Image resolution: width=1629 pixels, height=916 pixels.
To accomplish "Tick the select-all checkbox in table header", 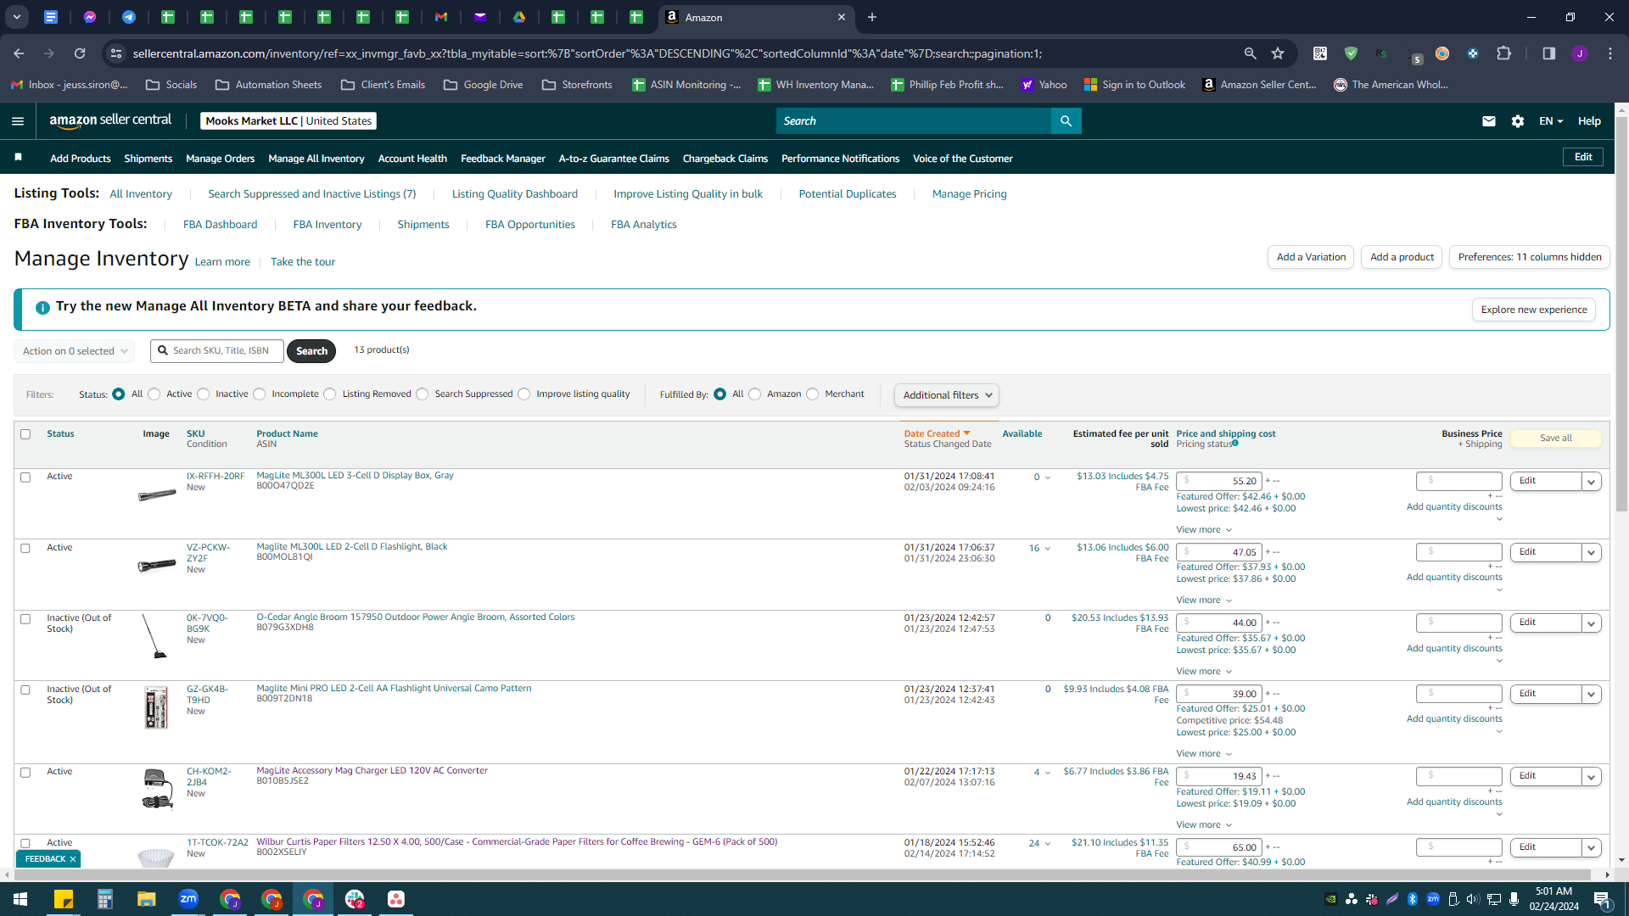I will 25,434.
